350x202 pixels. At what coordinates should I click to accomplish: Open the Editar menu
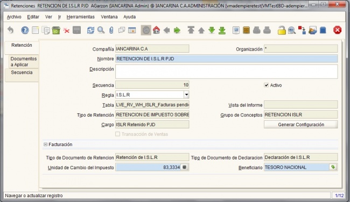[x=33, y=17]
